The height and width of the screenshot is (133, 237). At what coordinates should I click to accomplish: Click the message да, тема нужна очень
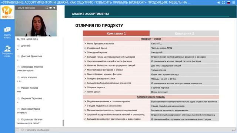pos(27,39)
